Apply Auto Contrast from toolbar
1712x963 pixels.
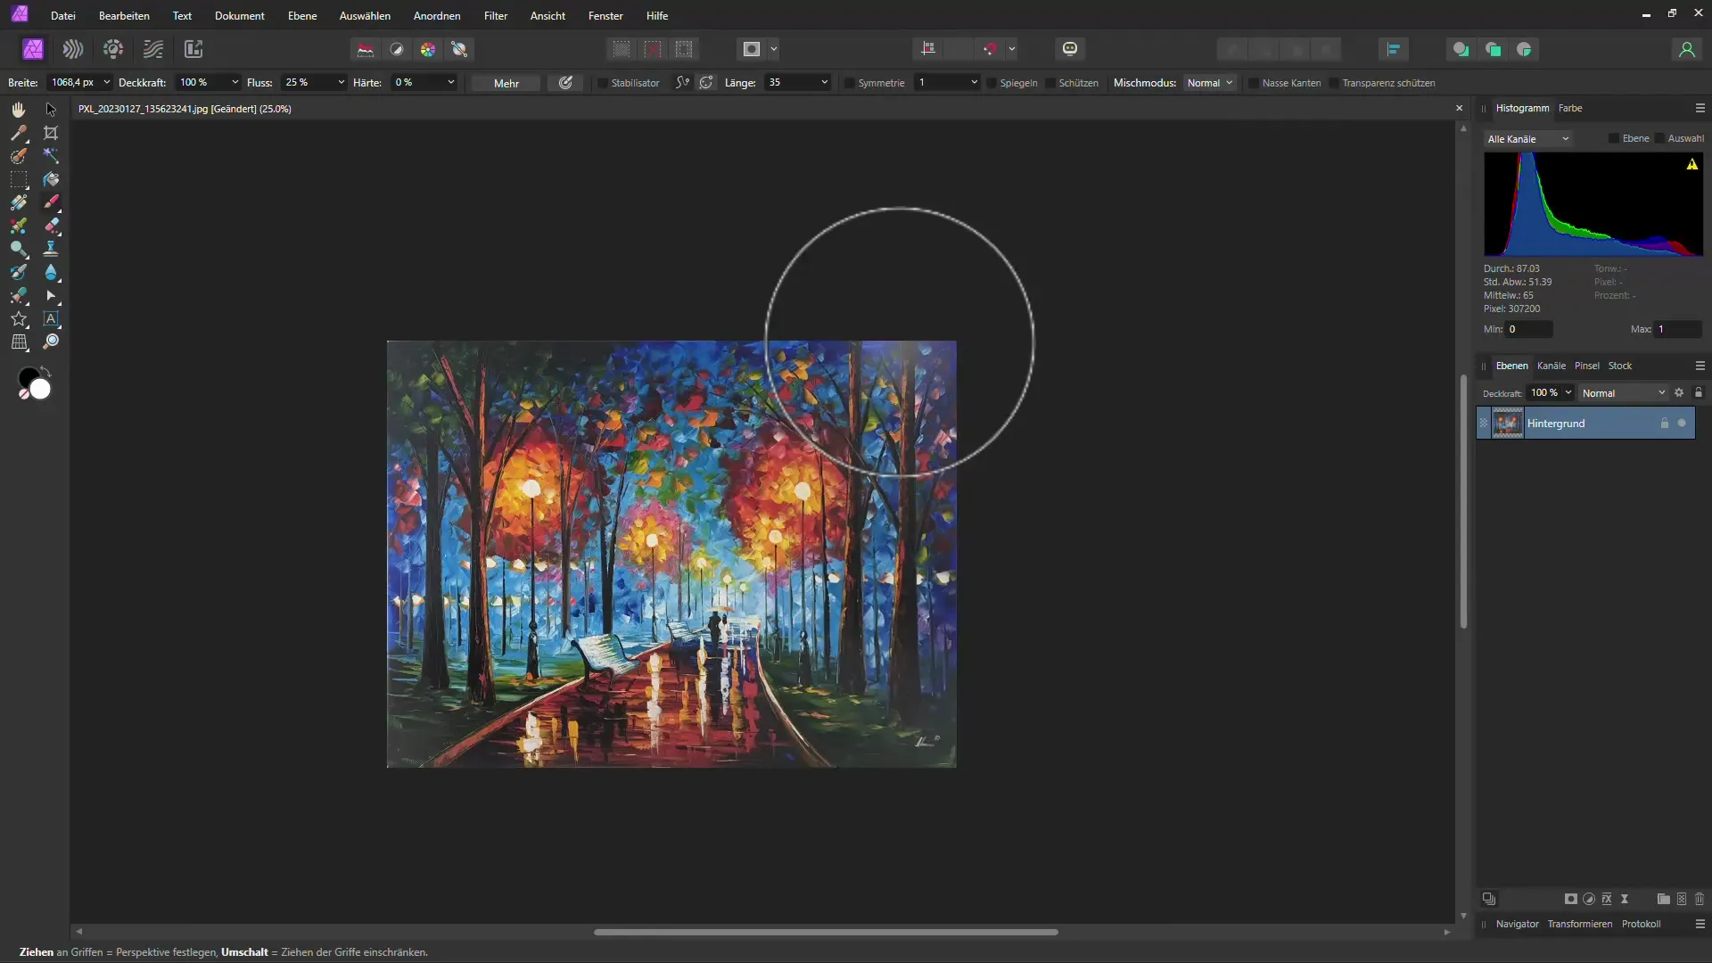pos(397,49)
